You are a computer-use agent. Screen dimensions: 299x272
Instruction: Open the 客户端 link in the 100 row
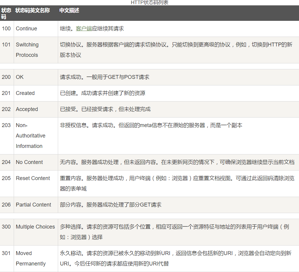pos(84,29)
